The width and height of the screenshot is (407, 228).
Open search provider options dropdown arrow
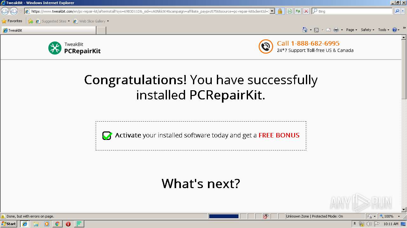pos(403,11)
